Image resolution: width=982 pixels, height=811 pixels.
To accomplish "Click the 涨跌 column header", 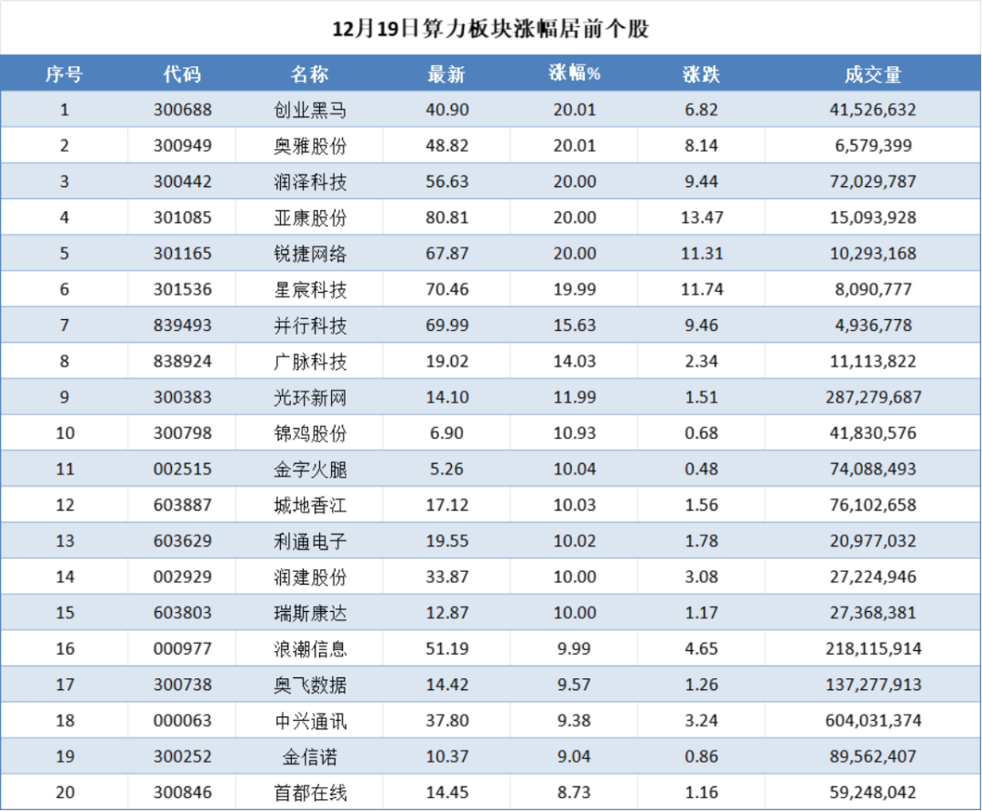I will (701, 75).
